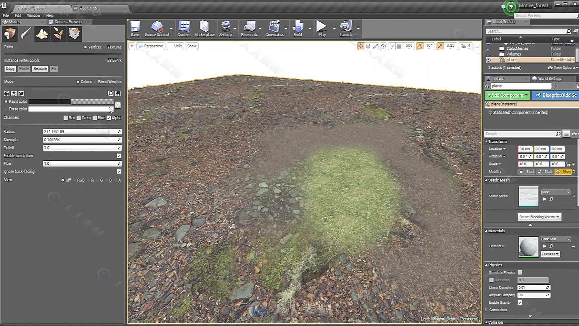Click the save vertex colors disk icon
This screenshot has width=579, height=326.
(x=118, y=93)
